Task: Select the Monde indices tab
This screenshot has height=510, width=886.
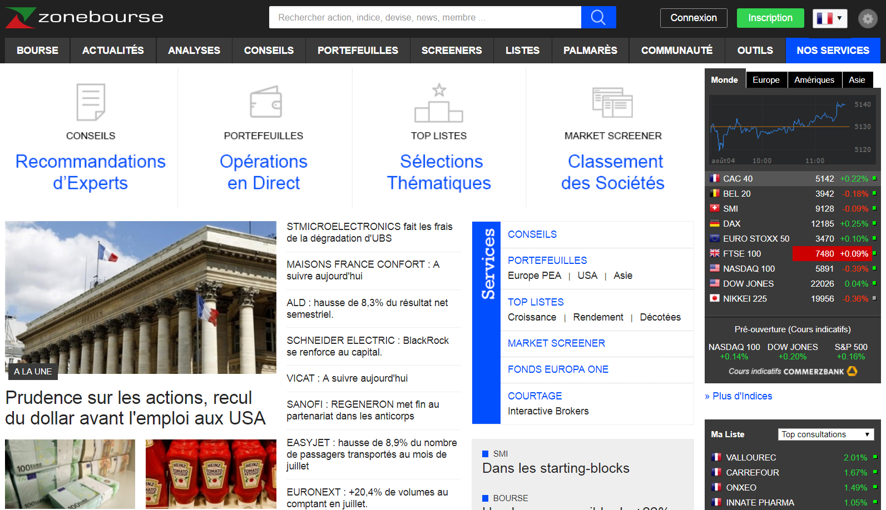Action: tap(725, 80)
